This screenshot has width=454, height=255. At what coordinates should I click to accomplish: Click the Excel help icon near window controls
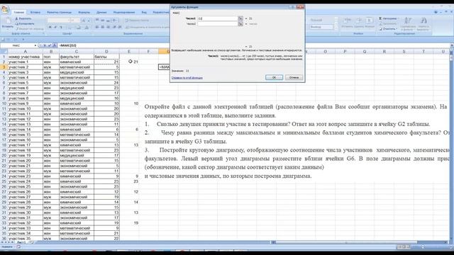click(436, 12)
